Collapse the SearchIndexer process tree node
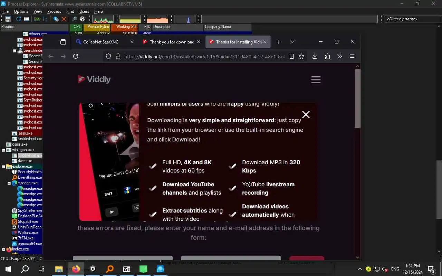Viewport: 442px width, 276px height. click(x=15, y=50)
